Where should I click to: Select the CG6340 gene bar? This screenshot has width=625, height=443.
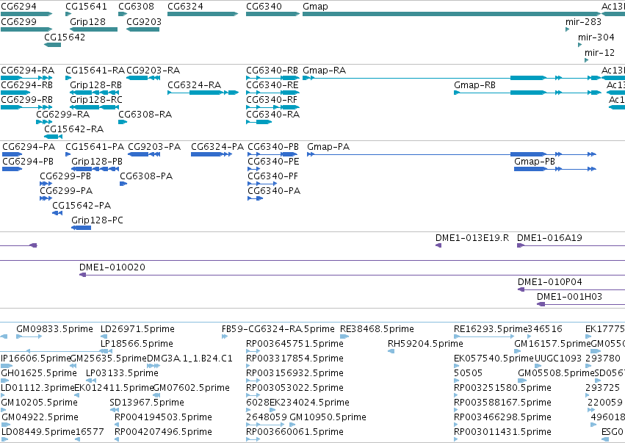point(272,14)
